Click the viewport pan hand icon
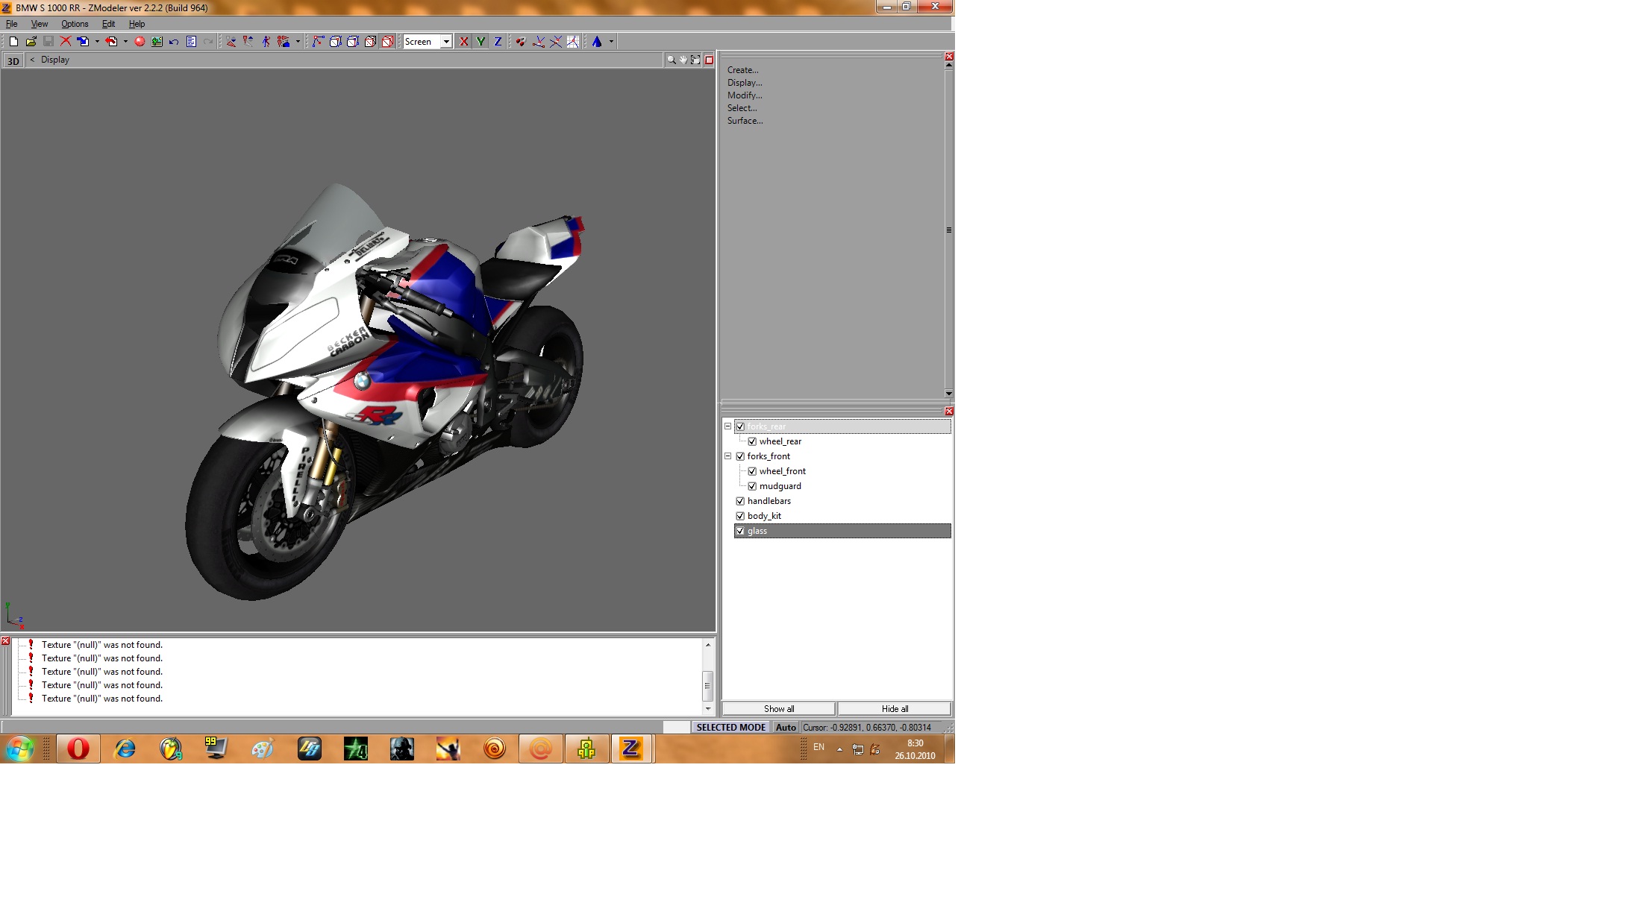 click(x=683, y=60)
